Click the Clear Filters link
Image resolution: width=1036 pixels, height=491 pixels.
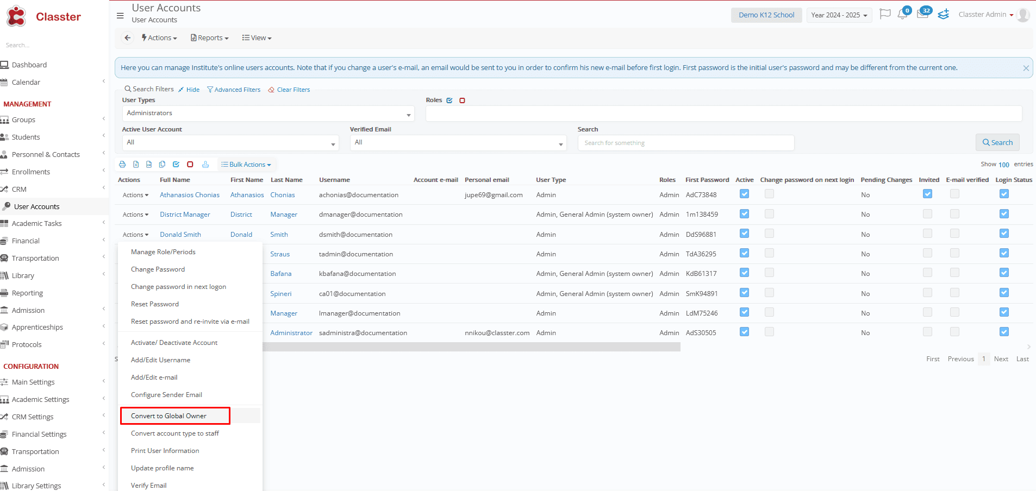289,90
